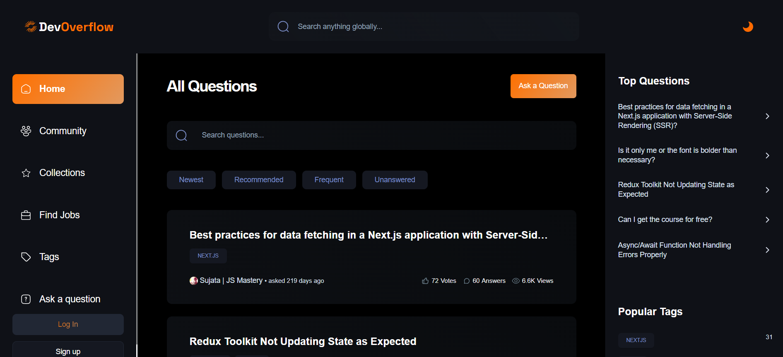Toggle the Unanswered filter chip
The height and width of the screenshot is (357, 783).
coord(395,180)
